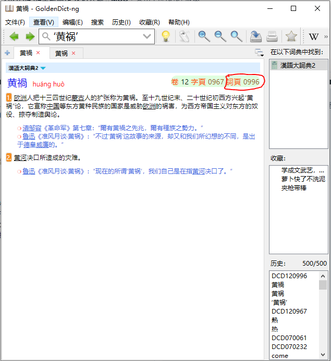Click the headword 黃禍 in the article

pyautogui.click(x=17, y=83)
